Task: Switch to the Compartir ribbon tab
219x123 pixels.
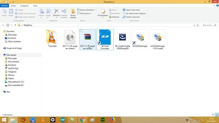Action: (24, 6)
